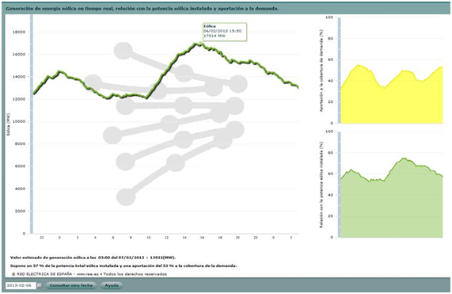Image resolution: width=452 pixels, height=294 pixels.
Task: Click the 12000 label on the Eólica axis
Action: click(x=19, y=99)
